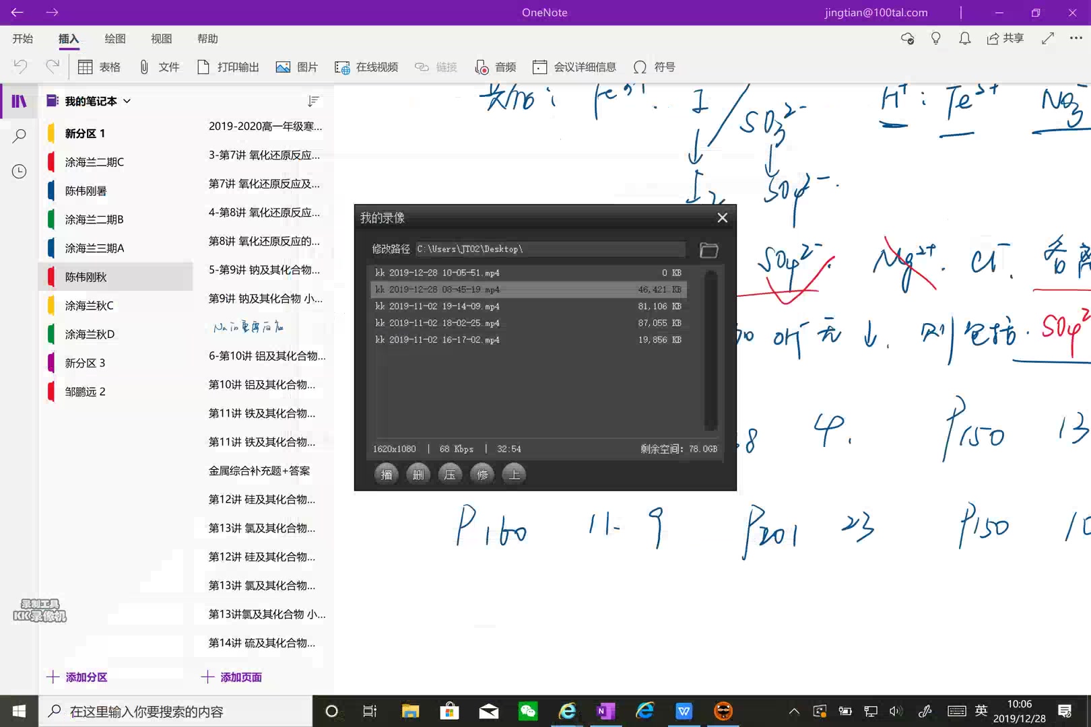Insert a picture via the 图片 icon
1091x727 pixels.
(284, 67)
